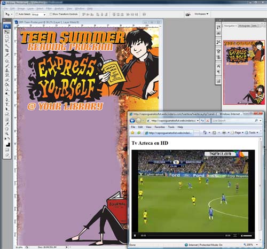Select the Eraser tool

[7, 80]
